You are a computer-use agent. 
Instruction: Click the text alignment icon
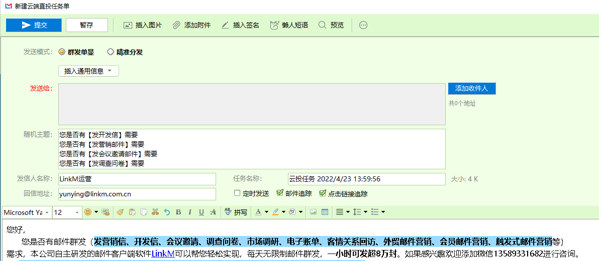click(x=340, y=212)
